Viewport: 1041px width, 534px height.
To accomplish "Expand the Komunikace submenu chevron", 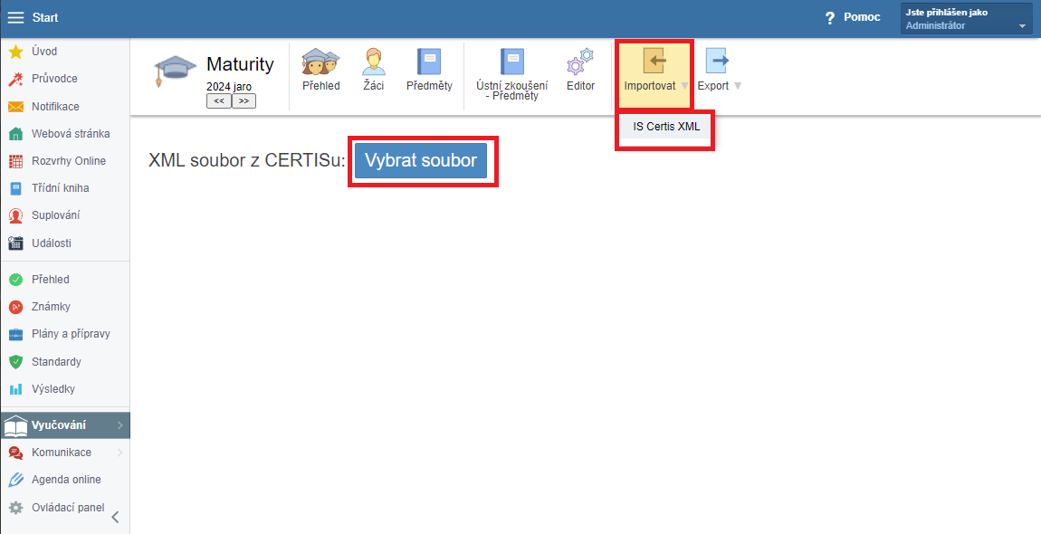I will [120, 453].
